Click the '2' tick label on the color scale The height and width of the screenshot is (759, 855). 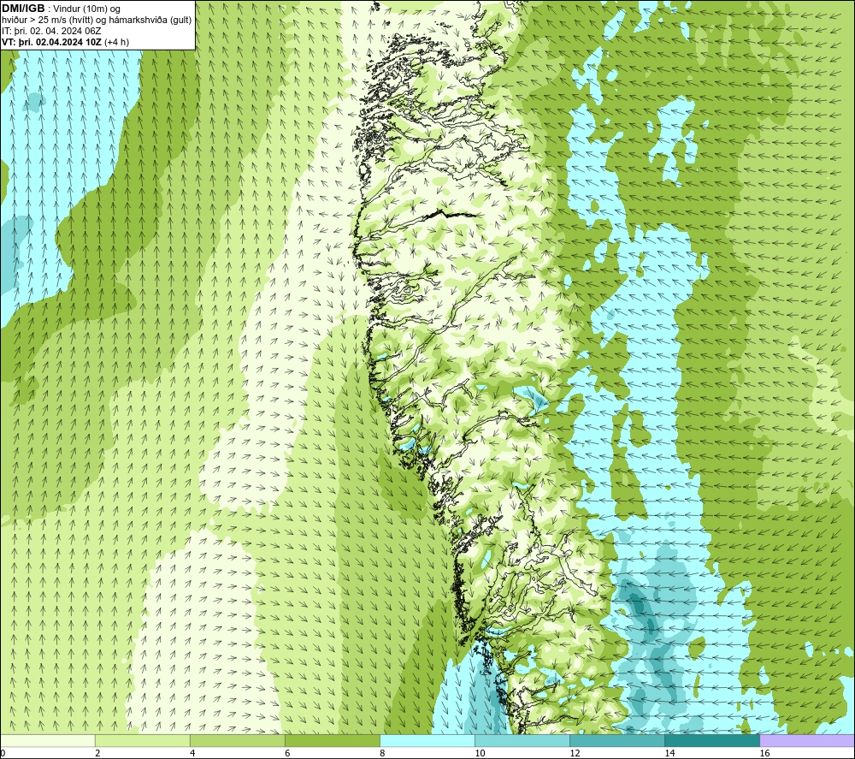(x=97, y=753)
